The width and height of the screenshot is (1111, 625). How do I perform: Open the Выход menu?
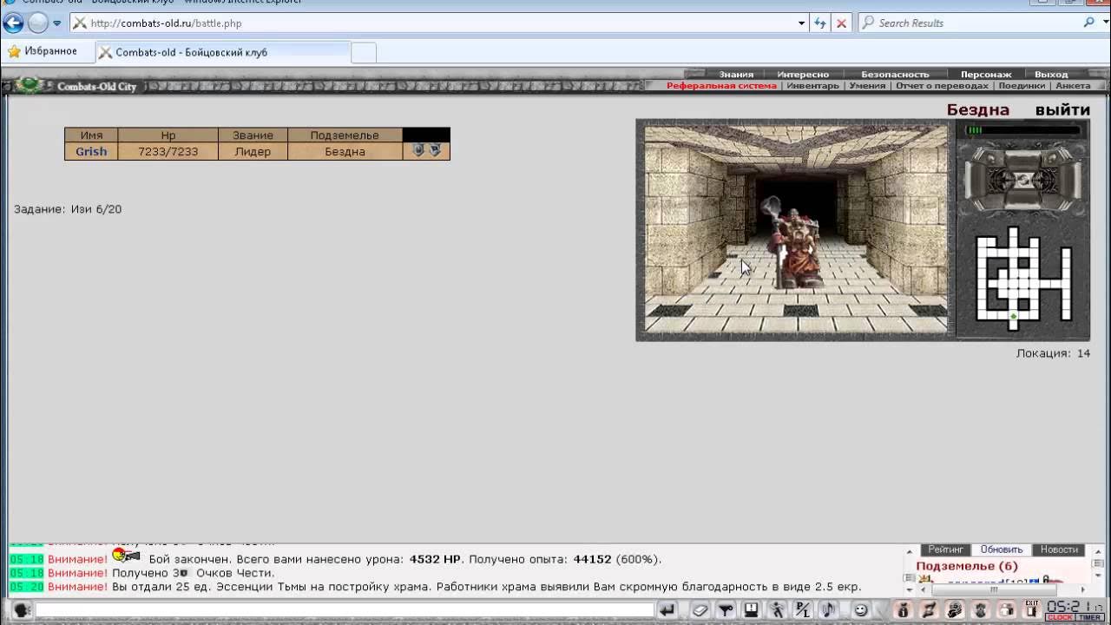point(1051,74)
